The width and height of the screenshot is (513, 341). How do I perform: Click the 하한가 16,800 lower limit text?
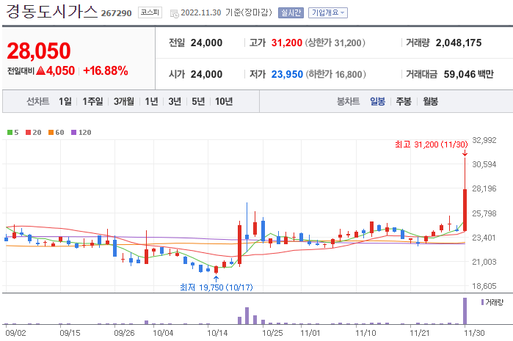(335, 75)
